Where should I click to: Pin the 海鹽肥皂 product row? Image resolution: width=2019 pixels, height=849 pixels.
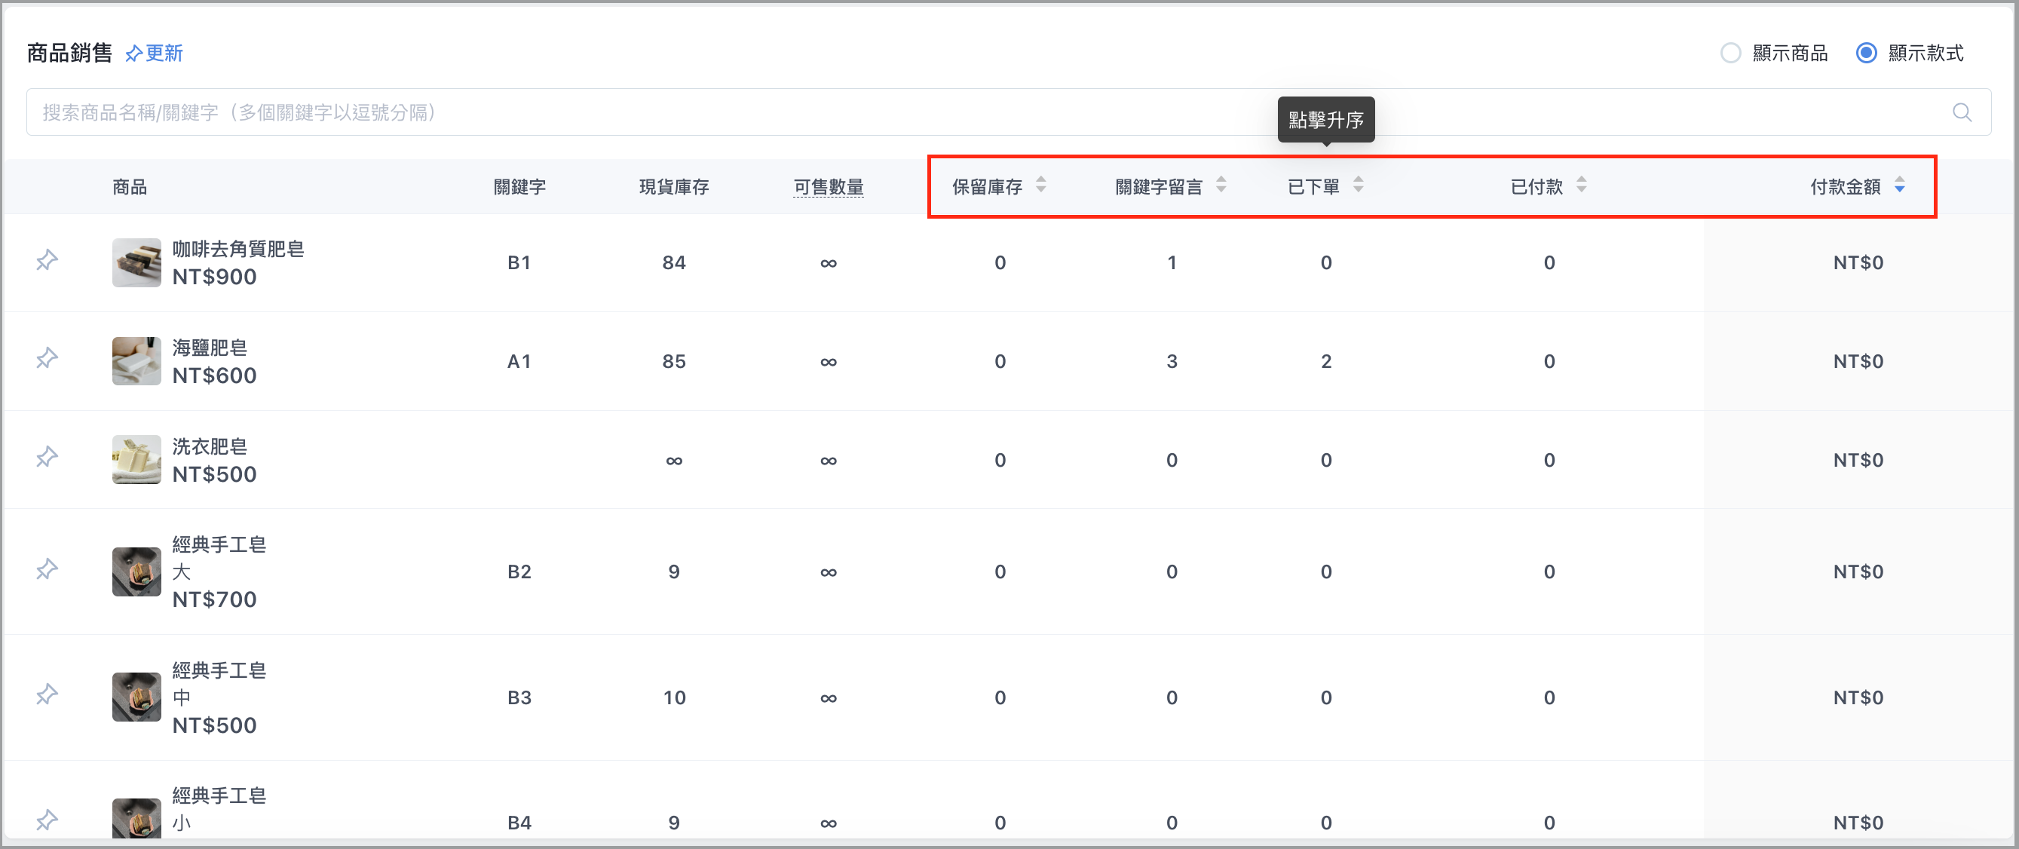pyautogui.click(x=47, y=359)
